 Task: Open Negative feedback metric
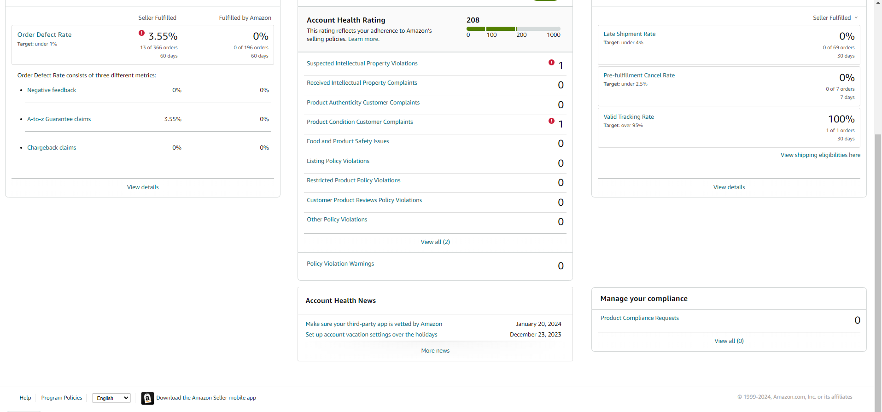(52, 90)
